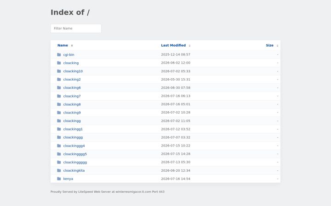
Task: Click the sort arrows next to Last Modified
Action: [189, 46]
